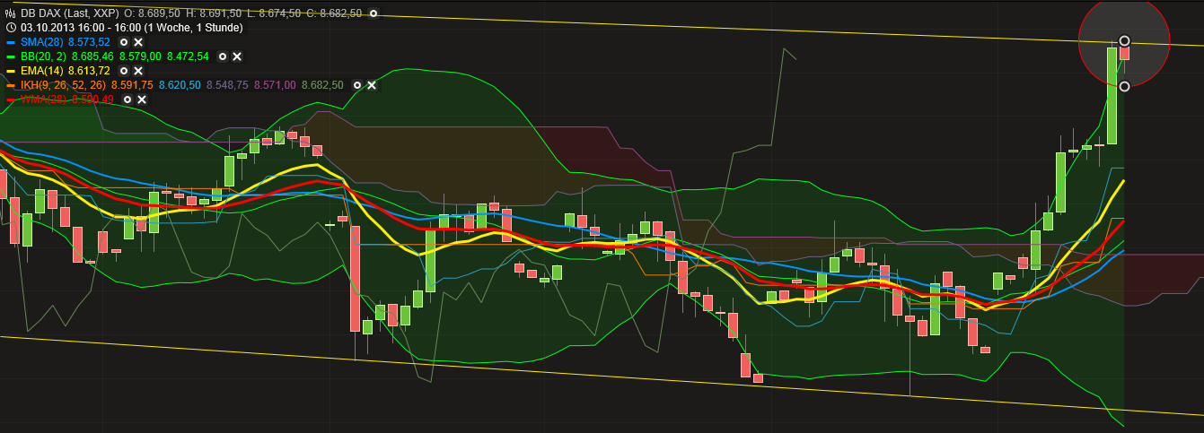Image resolution: width=1204 pixels, height=433 pixels.
Task: Open settings for the DB DAX price series
Action: coord(374,13)
